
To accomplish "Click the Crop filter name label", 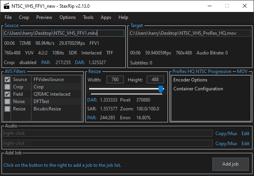I will [x=39, y=87].
